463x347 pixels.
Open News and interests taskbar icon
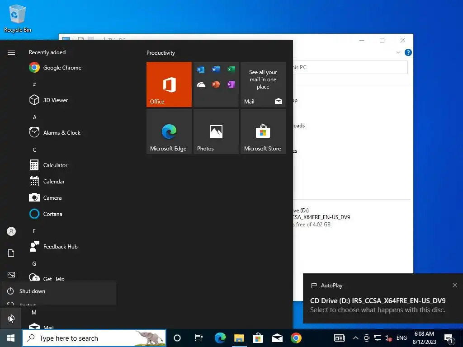point(340,338)
